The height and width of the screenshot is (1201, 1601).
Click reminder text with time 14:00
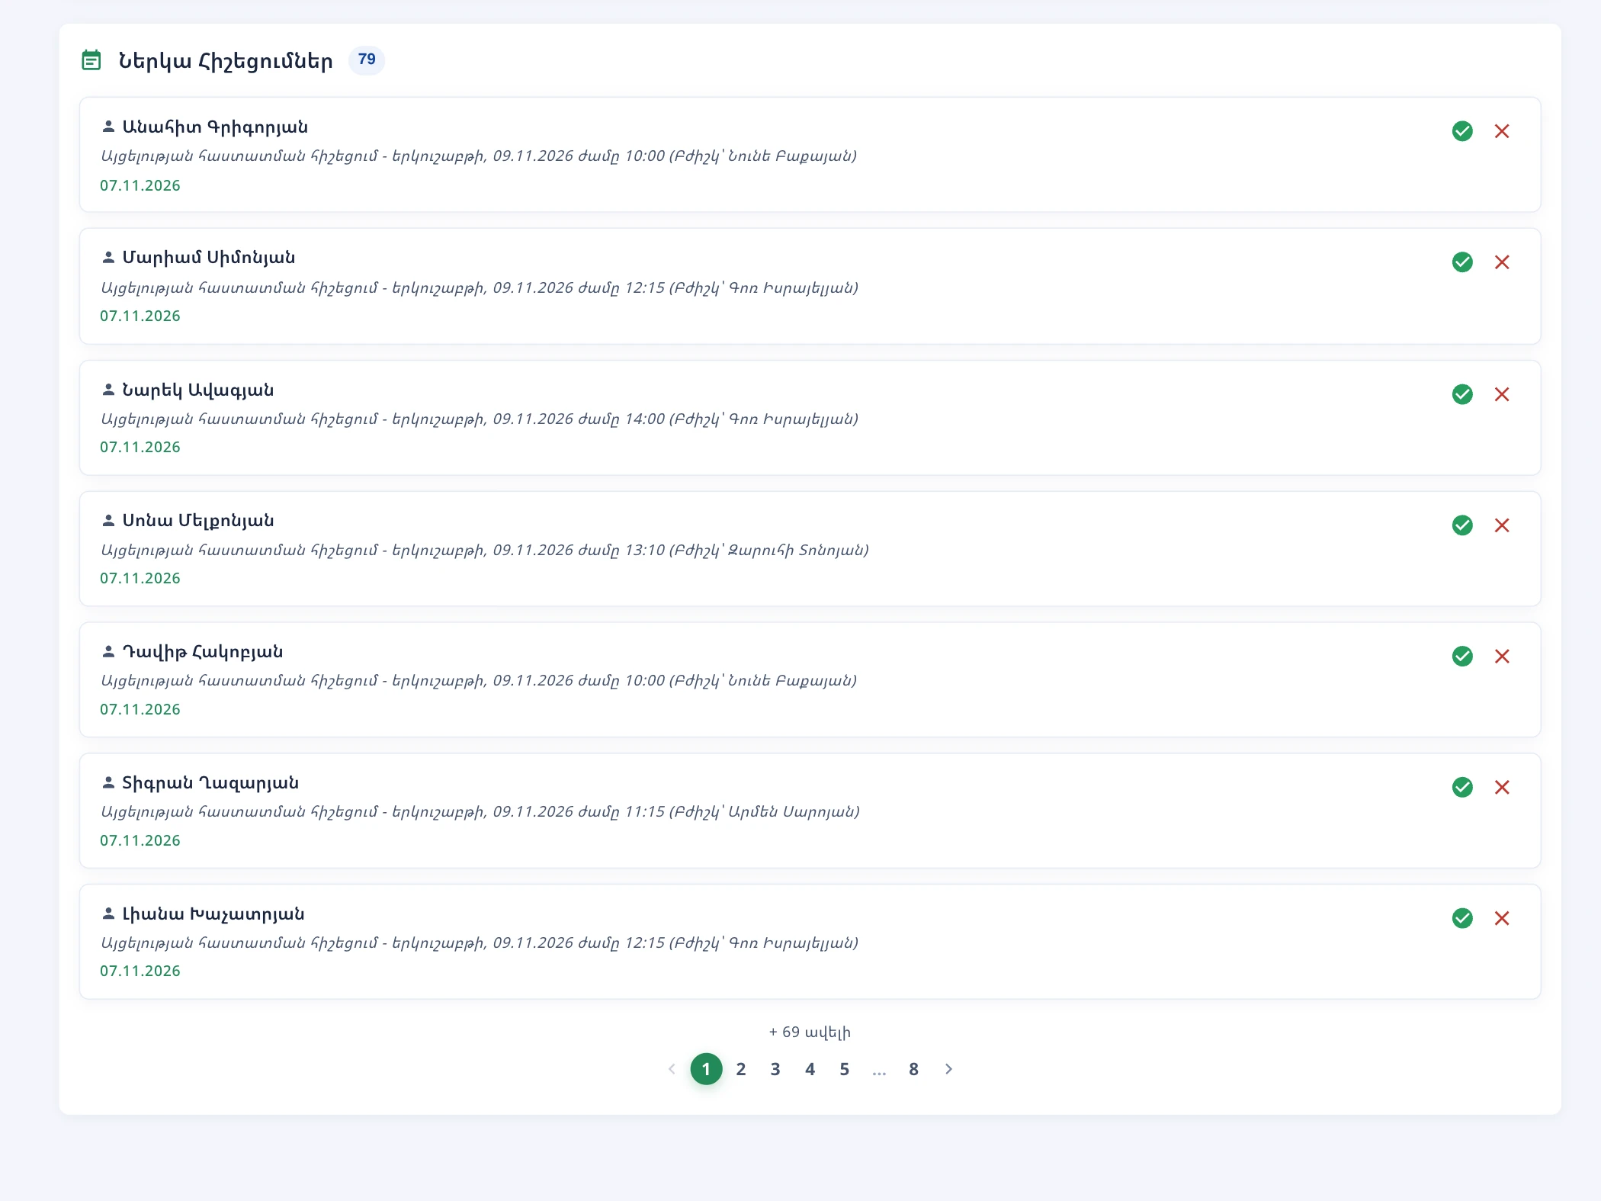tap(480, 419)
